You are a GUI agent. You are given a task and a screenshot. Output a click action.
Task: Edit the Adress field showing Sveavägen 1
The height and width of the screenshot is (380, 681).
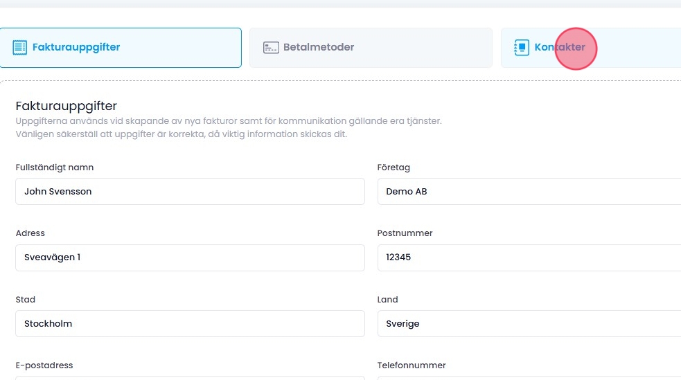point(190,257)
